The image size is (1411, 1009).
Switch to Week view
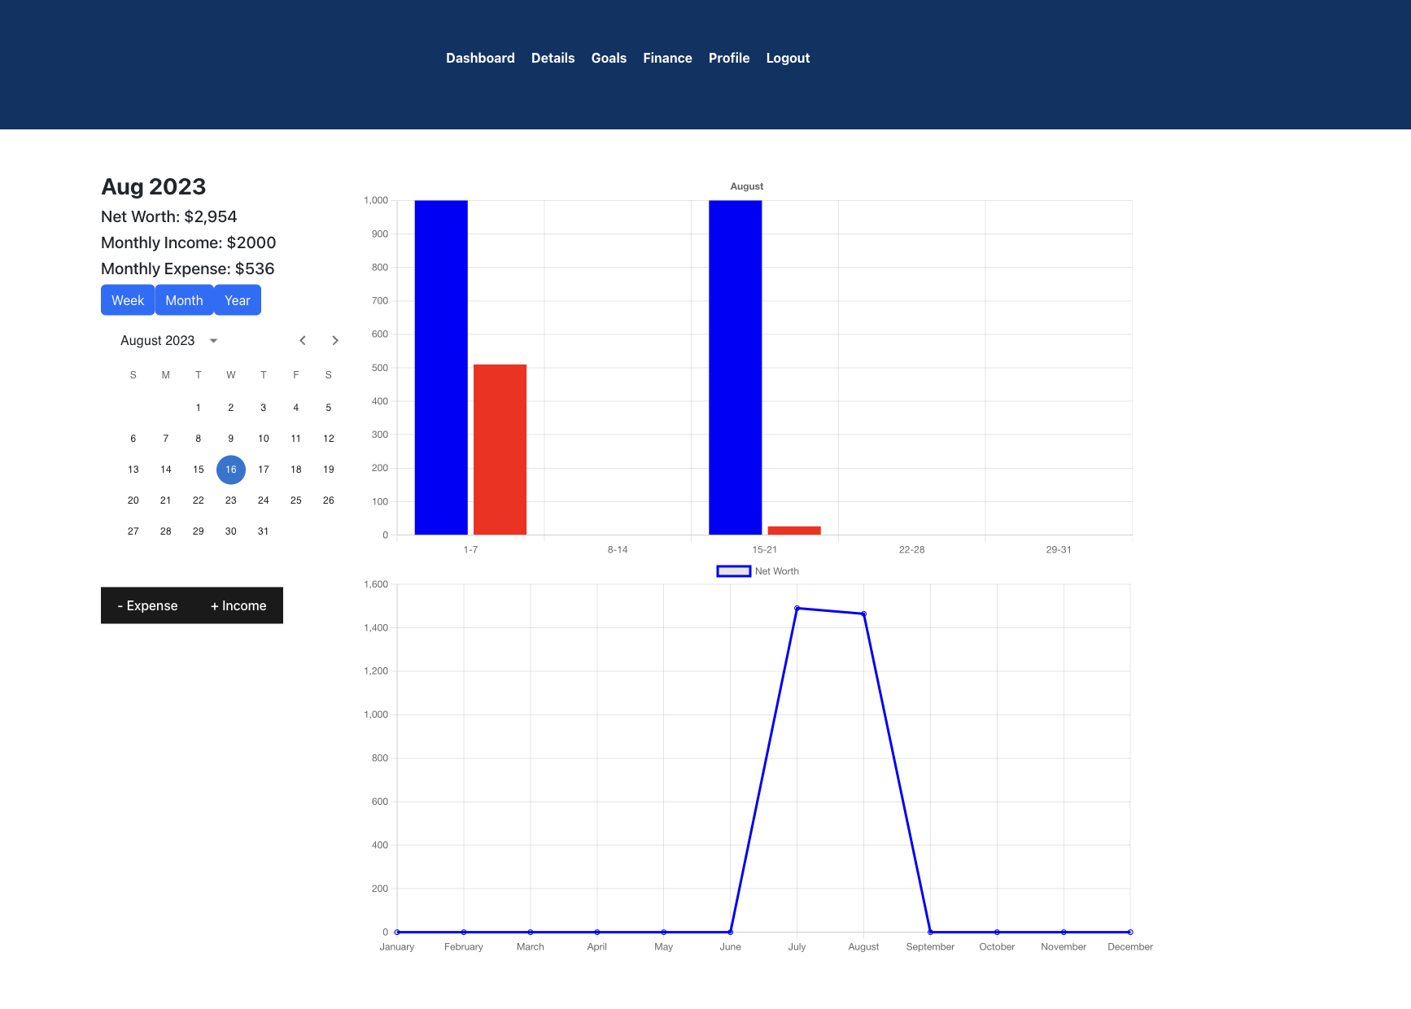(128, 300)
